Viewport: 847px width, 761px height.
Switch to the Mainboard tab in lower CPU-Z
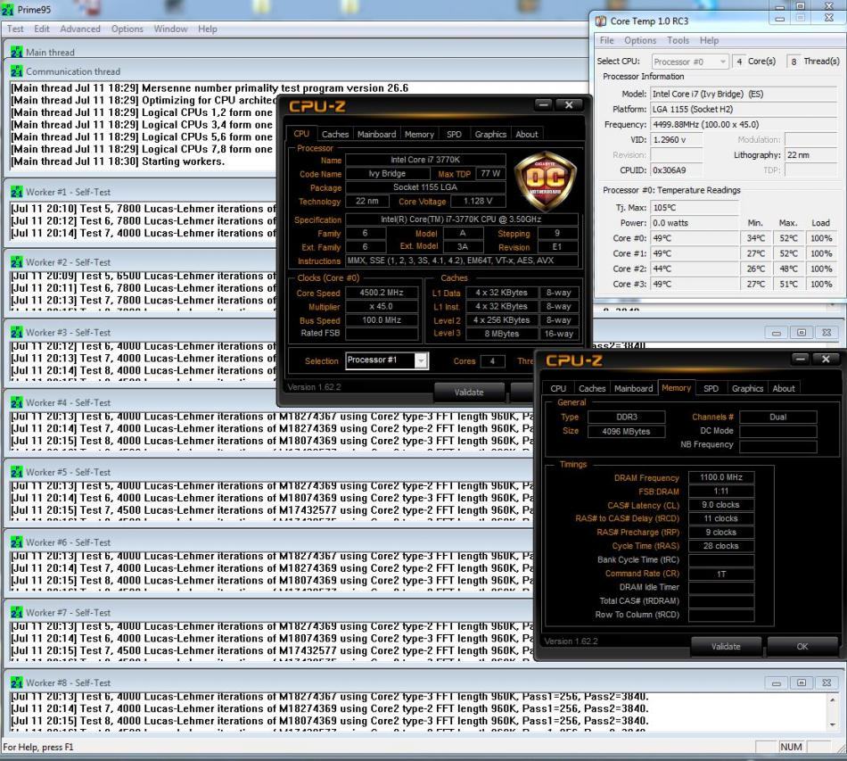tap(634, 389)
